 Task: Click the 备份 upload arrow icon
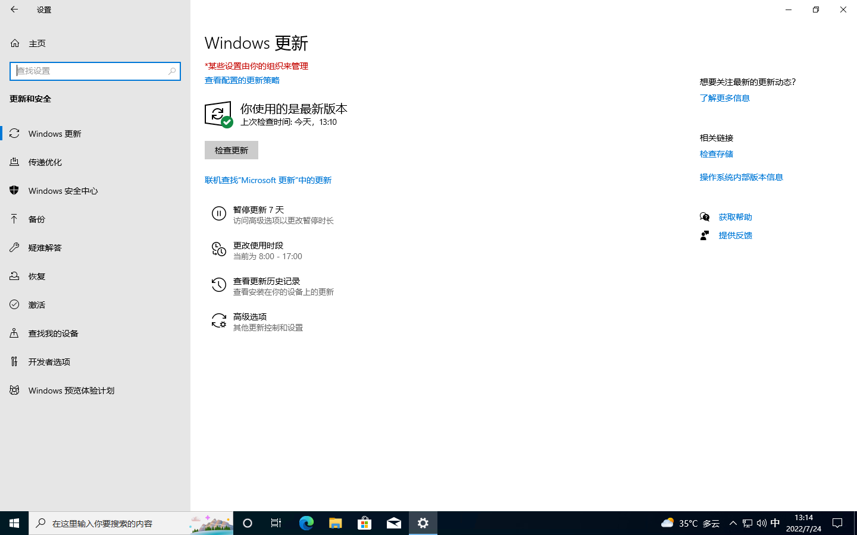point(15,219)
